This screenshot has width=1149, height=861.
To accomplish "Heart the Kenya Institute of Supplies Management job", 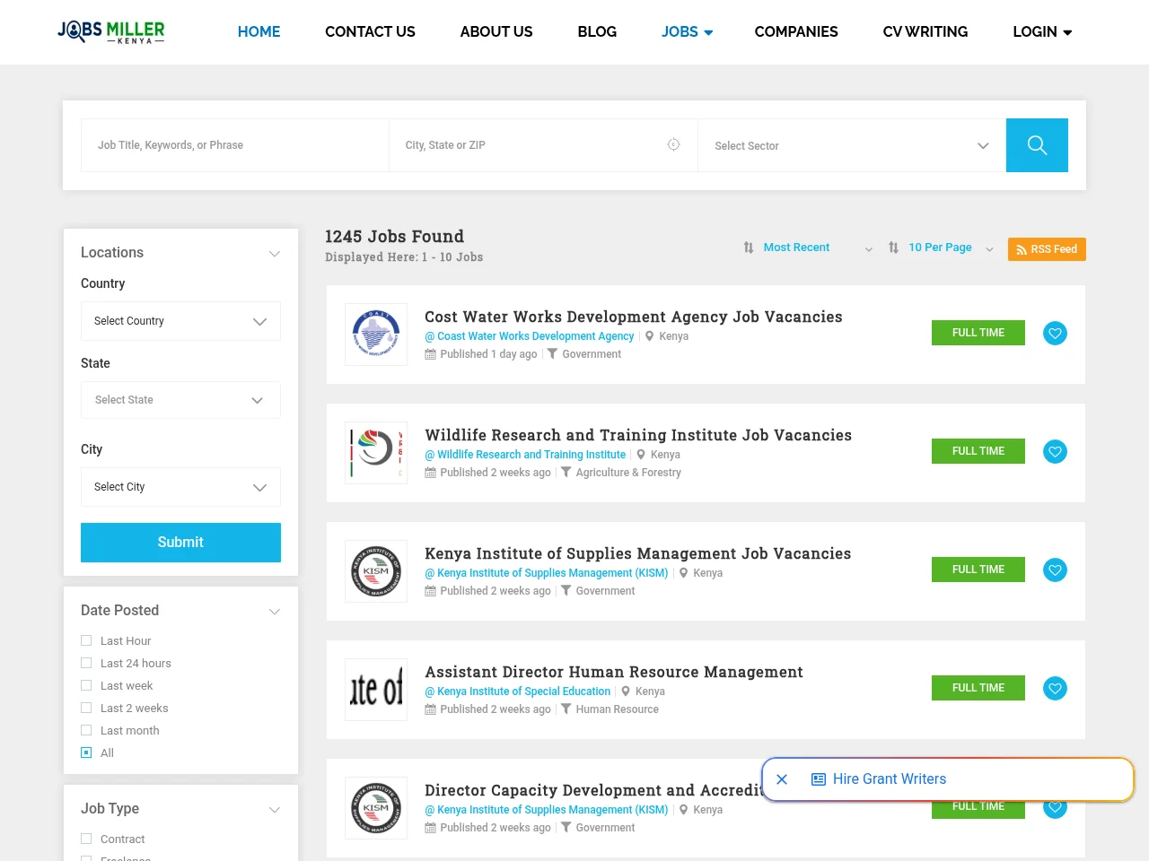I will (x=1056, y=570).
